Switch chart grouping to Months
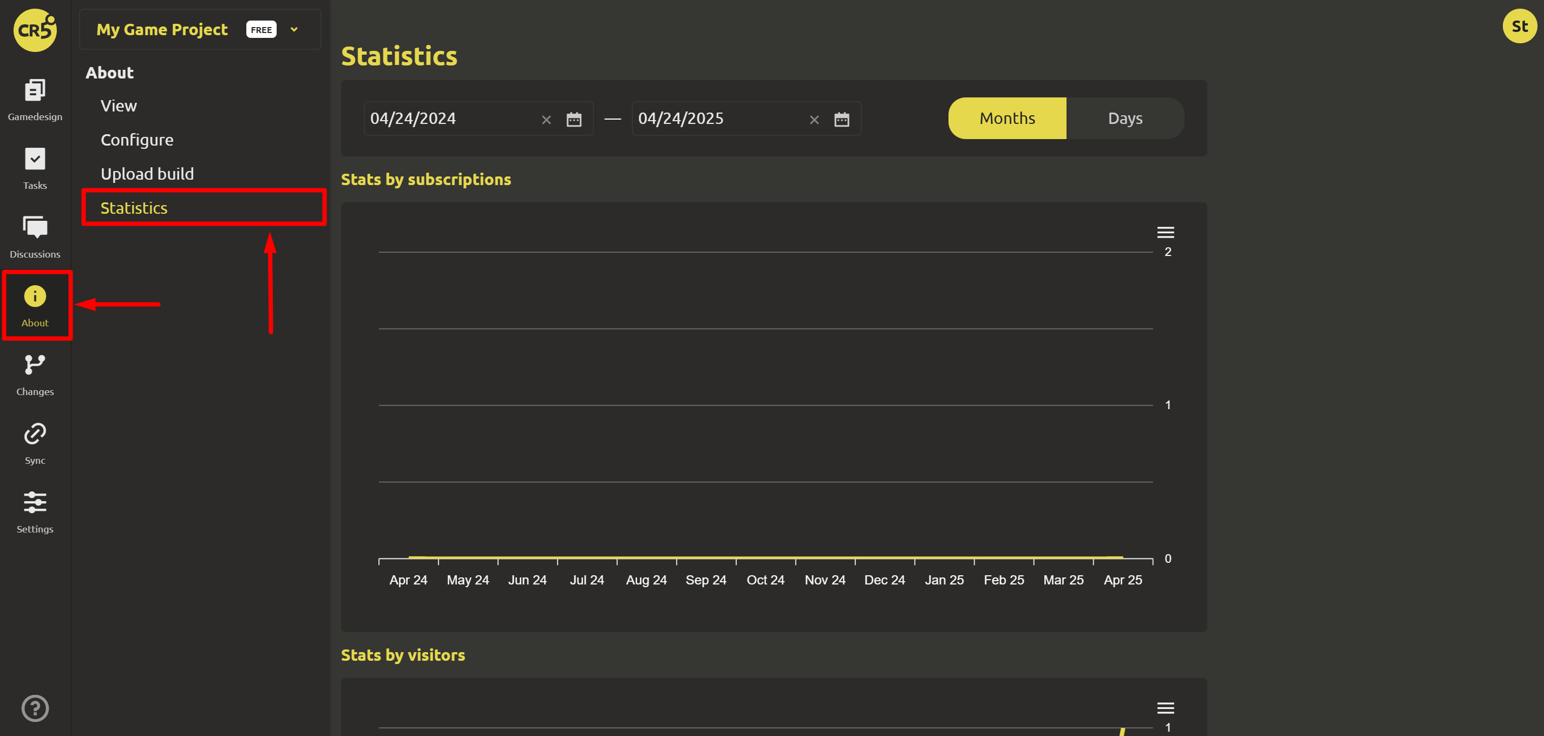The height and width of the screenshot is (736, 1544). coord(1007,118)
